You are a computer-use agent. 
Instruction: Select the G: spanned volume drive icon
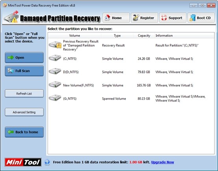pyautogui.click(x=55, y=98)
